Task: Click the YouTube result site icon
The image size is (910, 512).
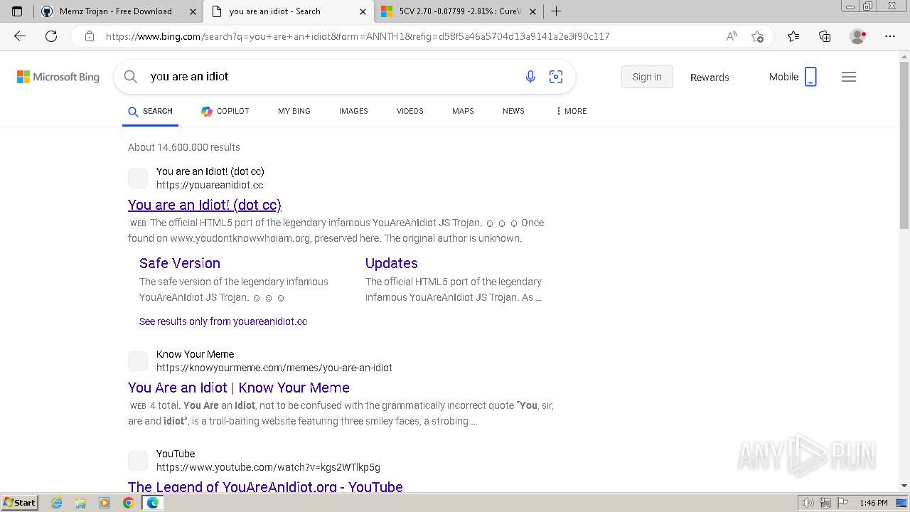Action: 138,461
